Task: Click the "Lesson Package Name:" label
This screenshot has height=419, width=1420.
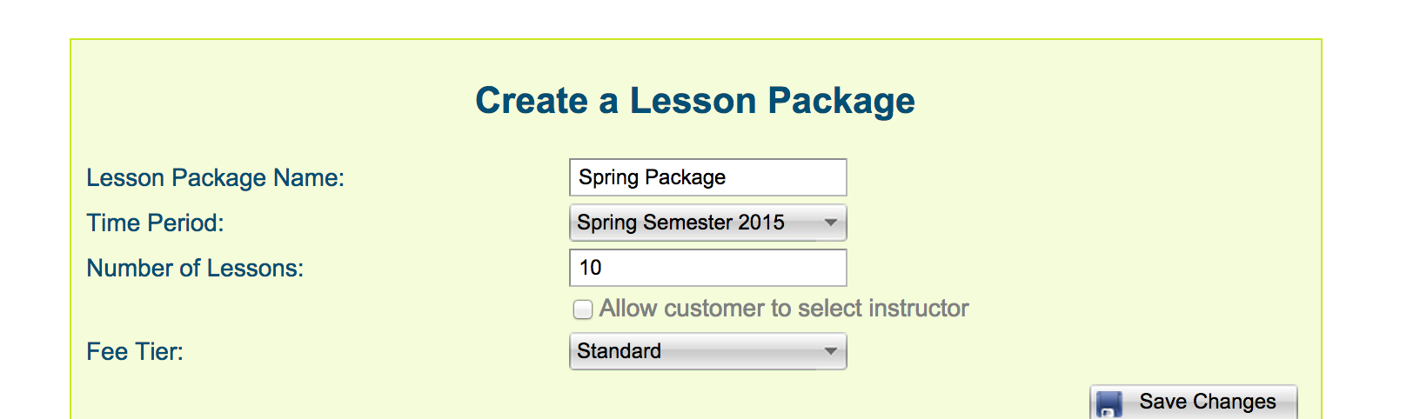Action: click(x=215, y=177)
